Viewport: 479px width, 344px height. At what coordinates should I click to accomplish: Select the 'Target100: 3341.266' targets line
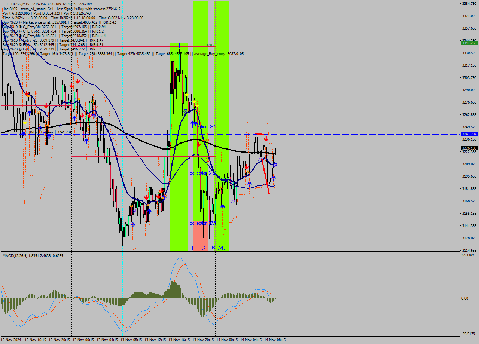coord(123,53)
